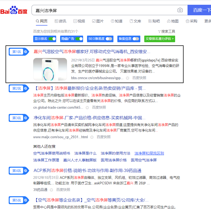211x211 pixels.
Task: Click related search 洁净屏的使用方法
Action: pos(116,153)
